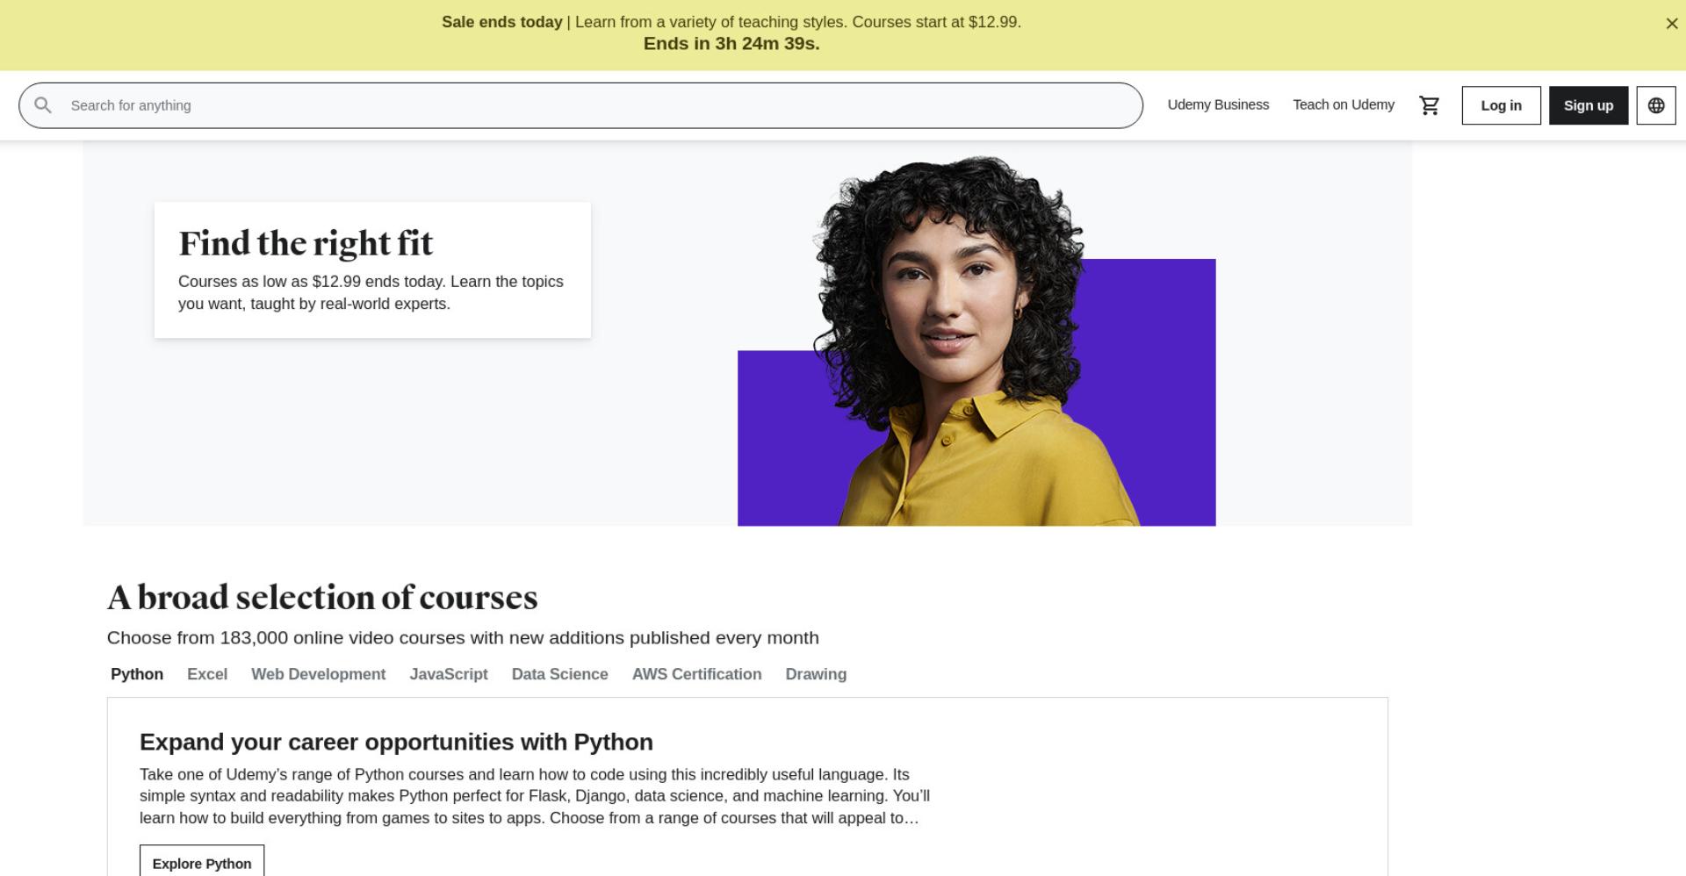Select the Python course tab
The height and width of the screenshot is (876, 1686).
click(x=137, y=674)
